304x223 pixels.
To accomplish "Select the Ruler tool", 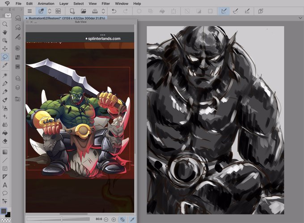I will [x=5, y=176].
